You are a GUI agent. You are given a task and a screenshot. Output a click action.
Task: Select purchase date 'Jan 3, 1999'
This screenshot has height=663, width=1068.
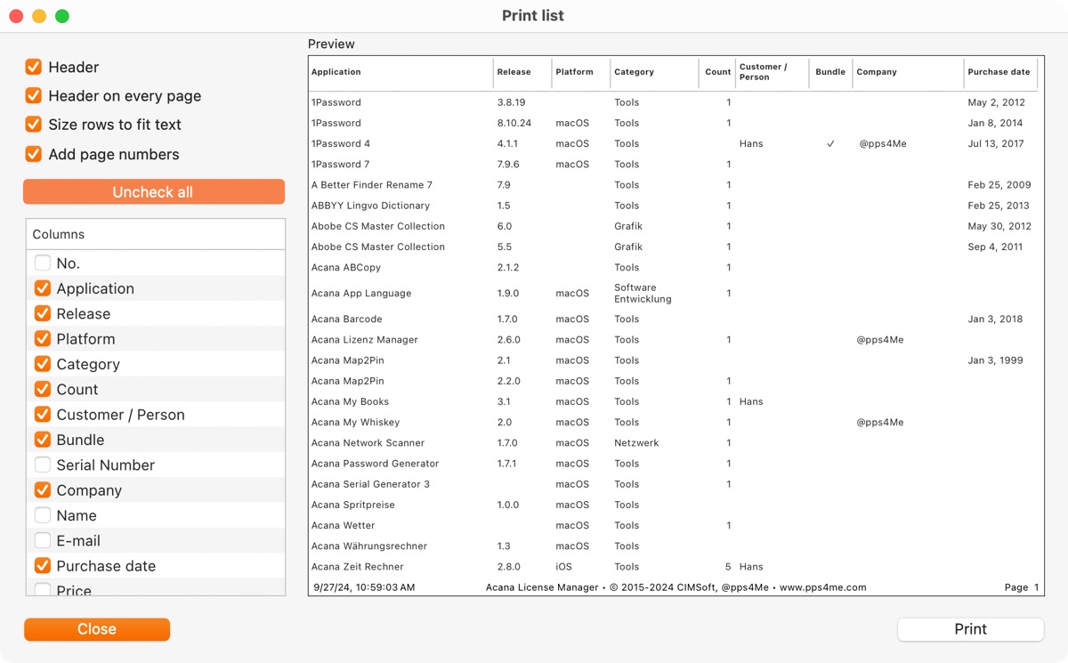tap(996, 360)
